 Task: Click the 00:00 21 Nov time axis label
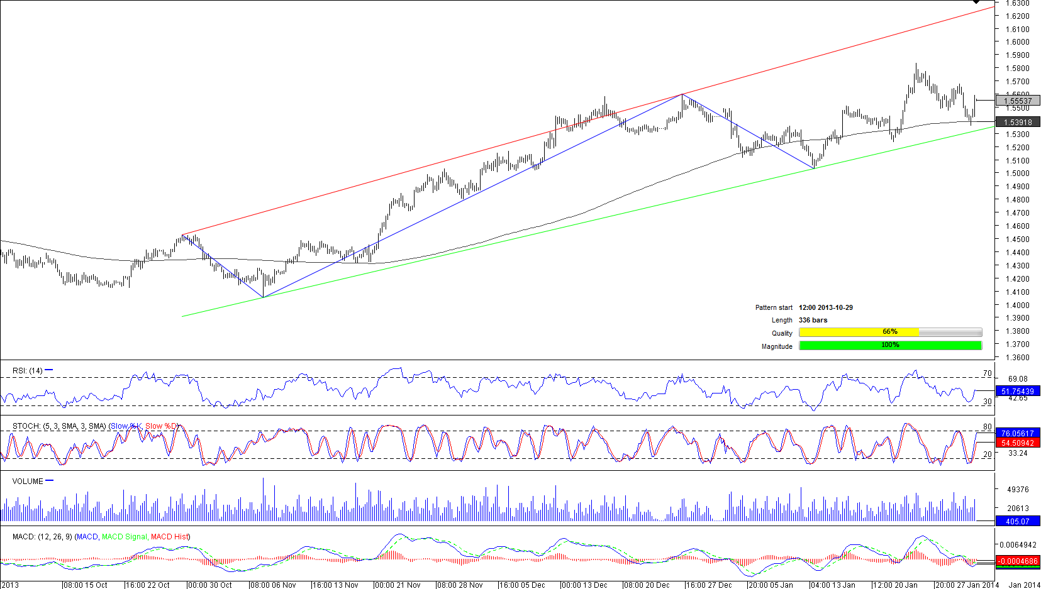coord(398,585)
